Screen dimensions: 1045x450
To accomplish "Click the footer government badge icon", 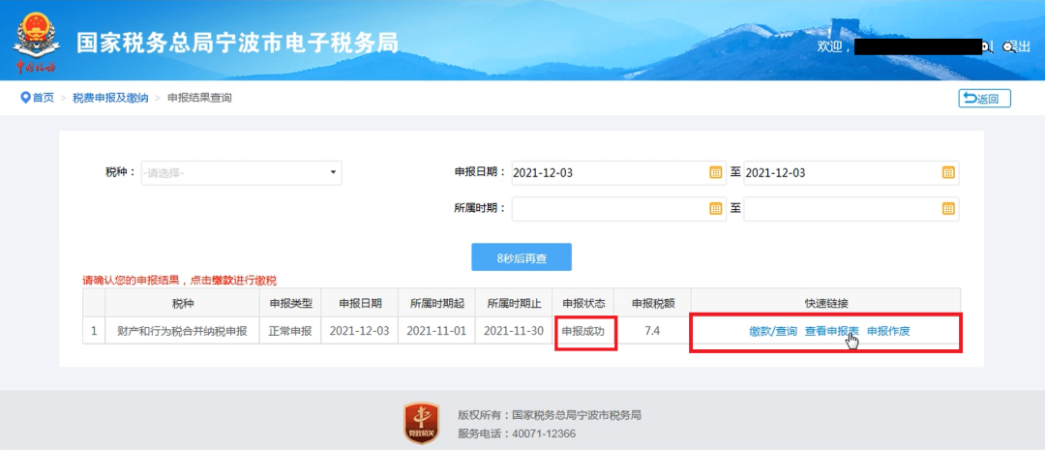I will [421, 423].
